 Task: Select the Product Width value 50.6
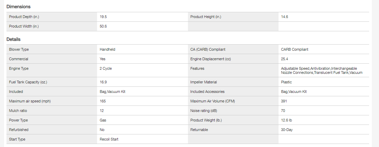(103, 26)
